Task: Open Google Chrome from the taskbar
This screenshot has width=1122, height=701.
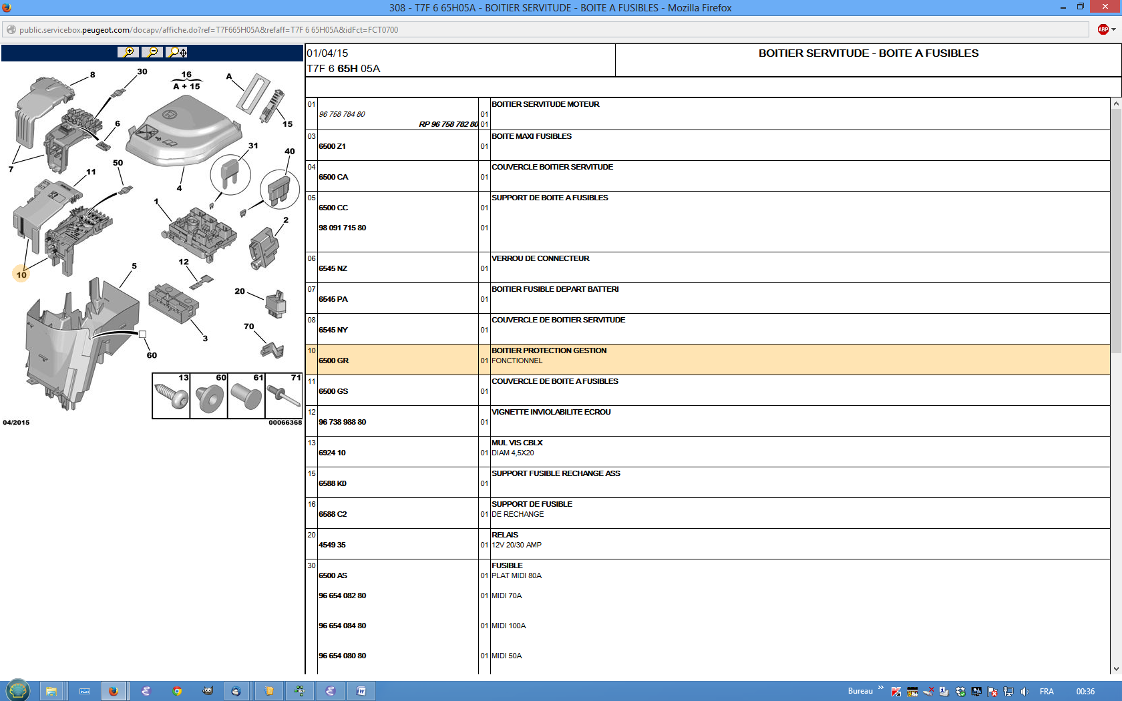Action: [x=177, y=691]
